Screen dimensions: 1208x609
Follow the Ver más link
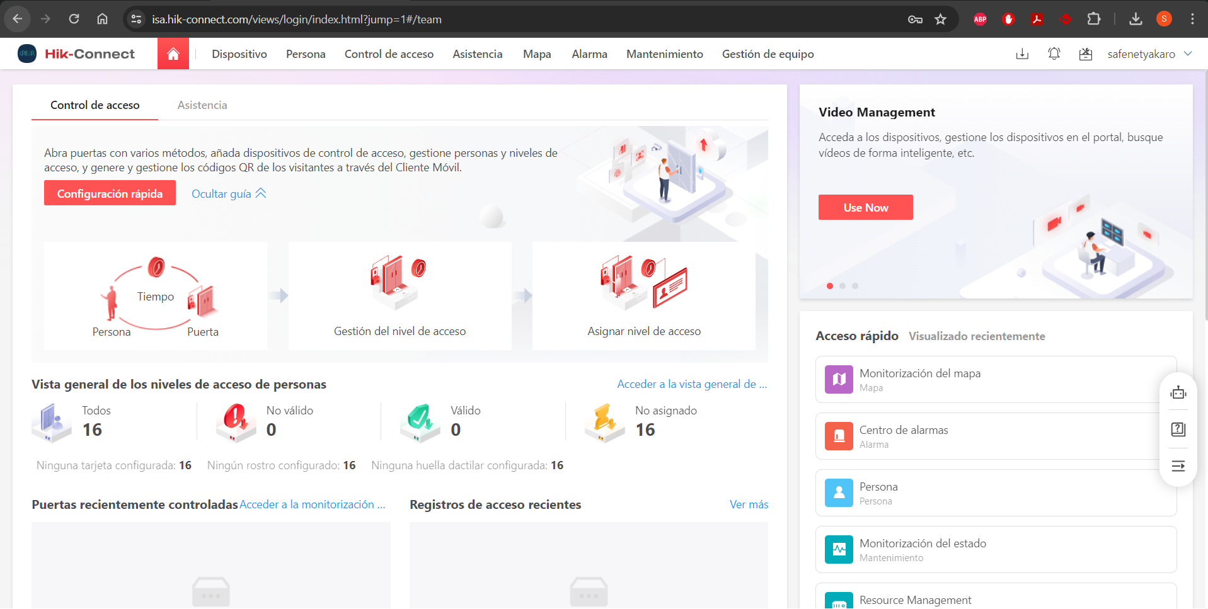[x=749, y=504]
